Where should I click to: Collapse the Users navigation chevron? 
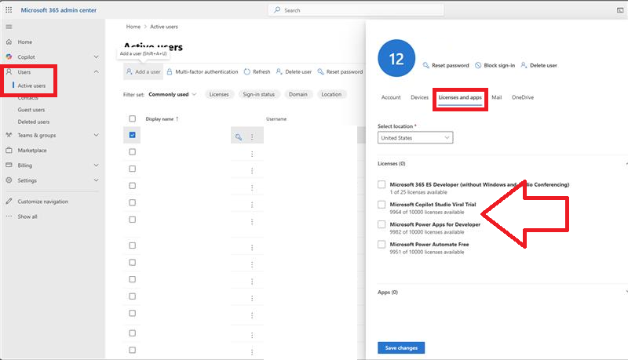(96, 72)
